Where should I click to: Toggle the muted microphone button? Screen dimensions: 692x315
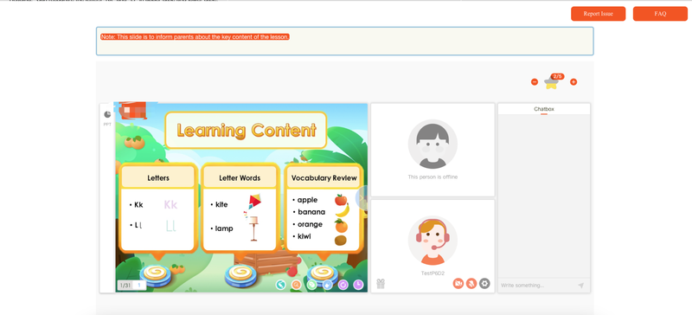[x=471, y=284]
